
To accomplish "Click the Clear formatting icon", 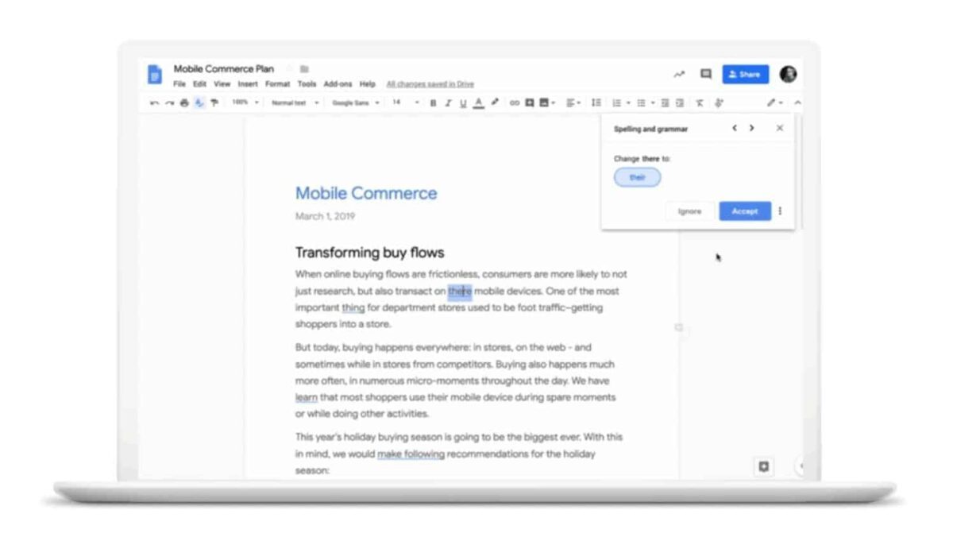I will pyautogui.click(x=700, y=102).
